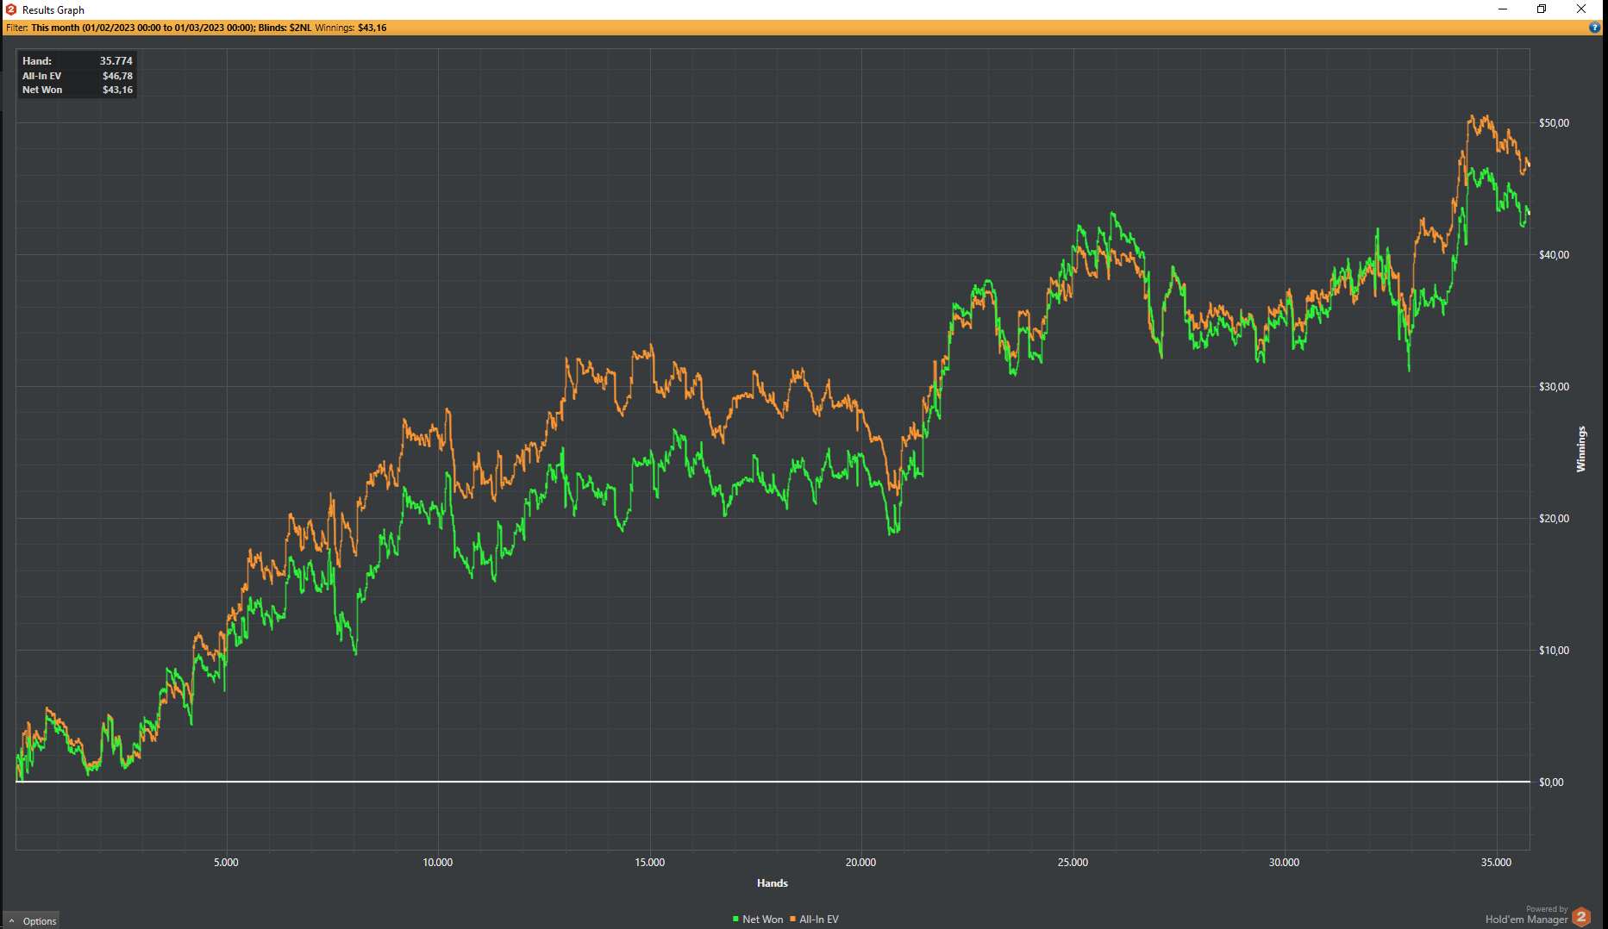The width and height of the screenshot is (1608, 929).
Task: Click the 'Hand:' label in stats box
Action: click(37, 61)
